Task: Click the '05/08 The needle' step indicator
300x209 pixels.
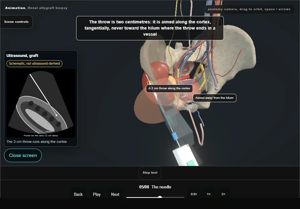Action: click(x=155, y=187)
